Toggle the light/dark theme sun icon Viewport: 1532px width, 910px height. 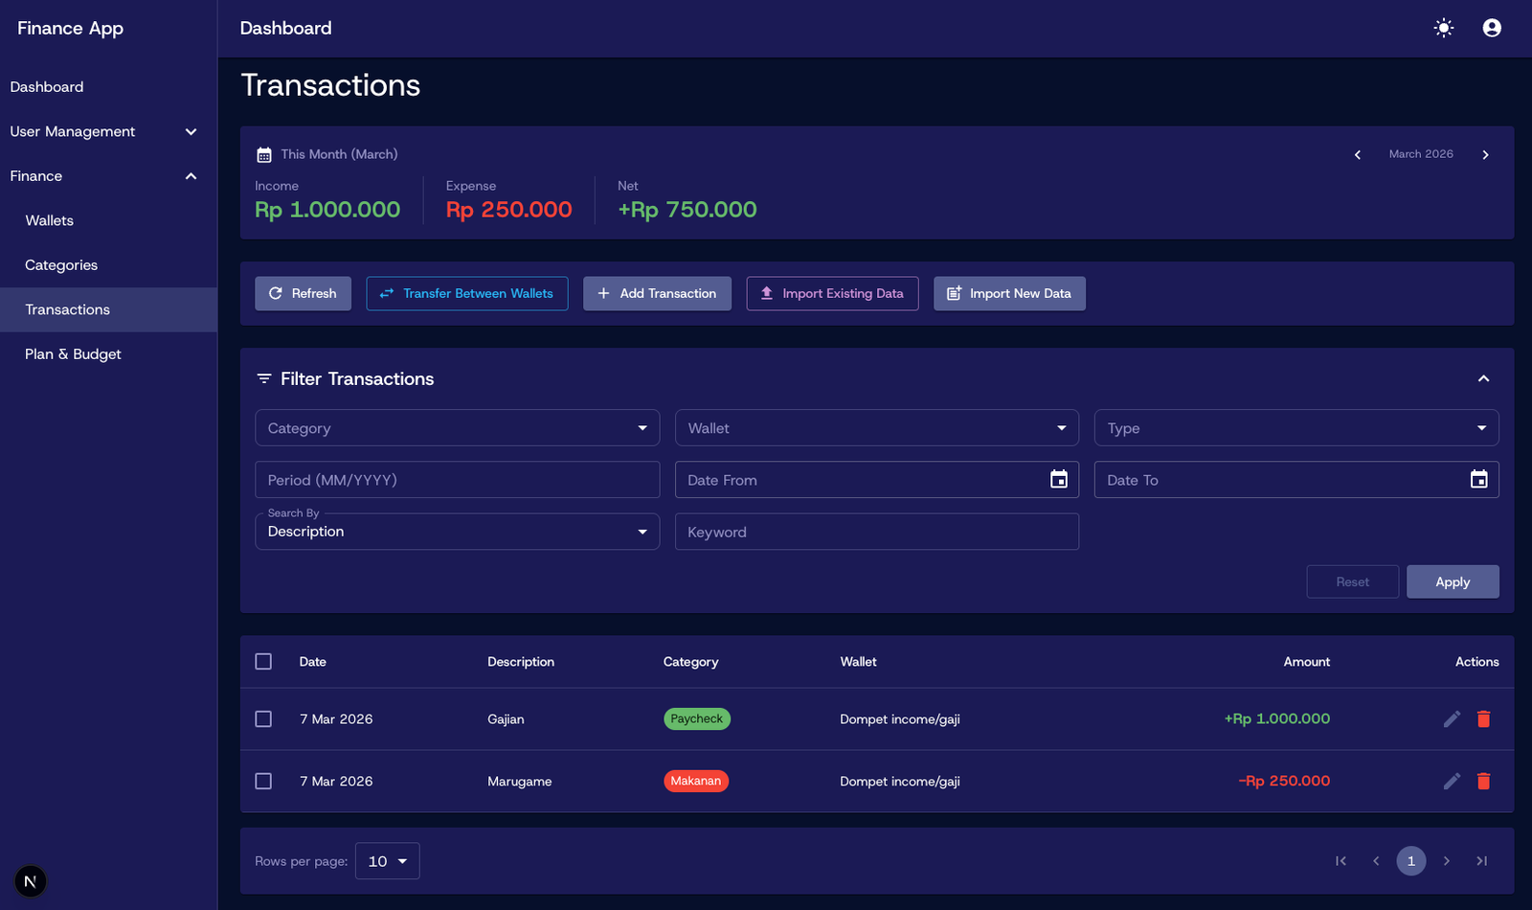(x=1443, y=28)
